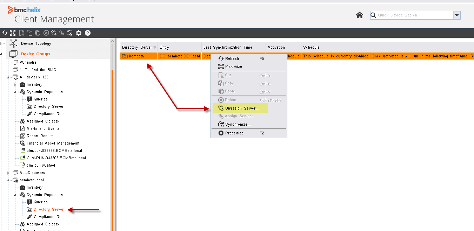Click the Refresh icon in the toolbar
This screenshot has height=231, width=474.
[5, 33]
